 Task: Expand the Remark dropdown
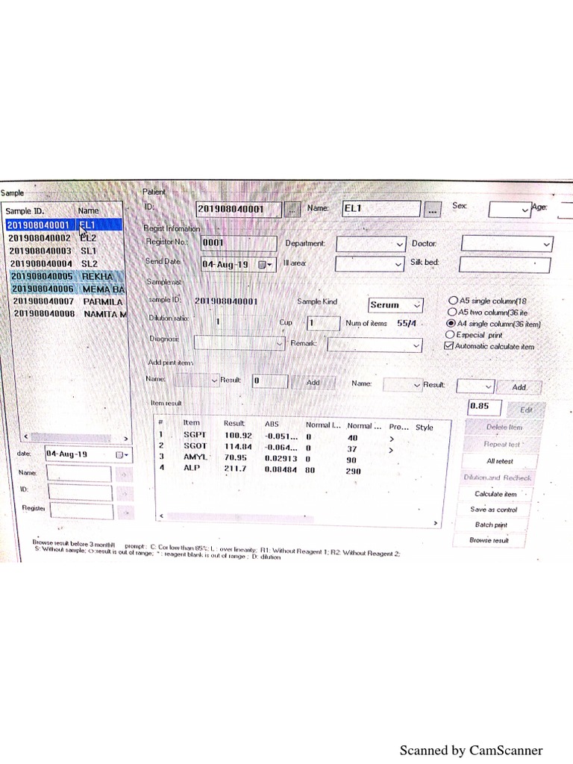pyautogui.click(x=416, y=345)
